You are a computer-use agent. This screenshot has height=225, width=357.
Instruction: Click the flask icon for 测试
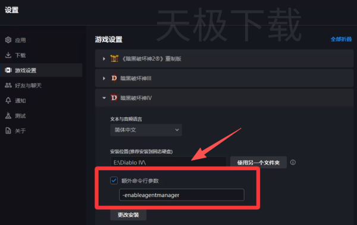pyautogui.click(x=8, y=115)
